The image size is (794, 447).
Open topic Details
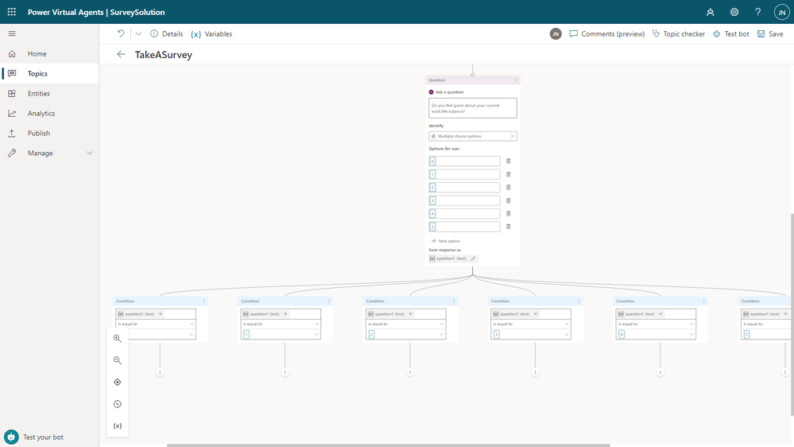tap(167, 34)
